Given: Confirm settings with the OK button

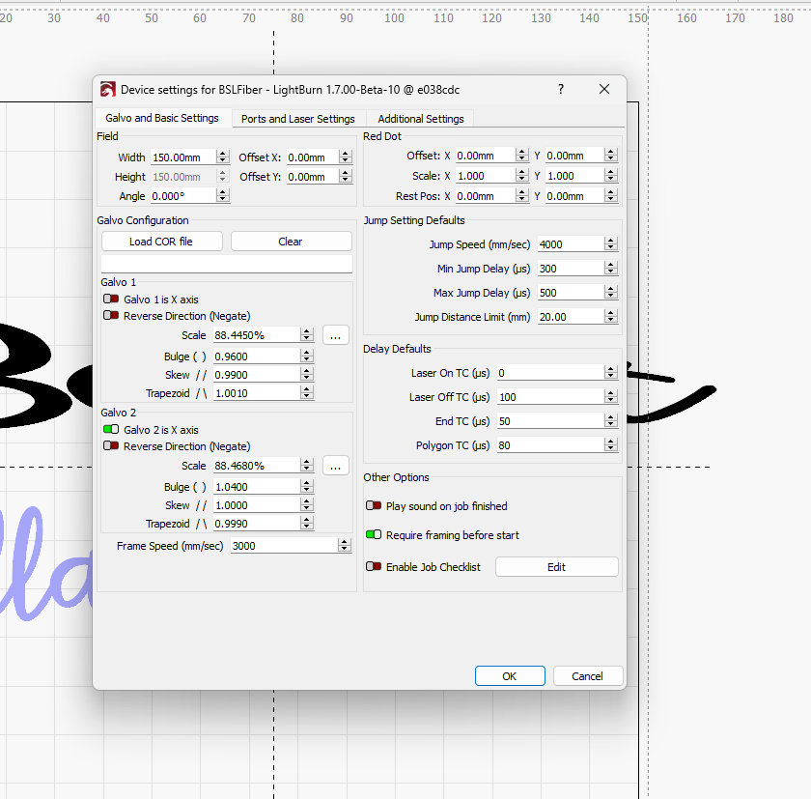Looking at the screenshot, I should click(510, 676).
